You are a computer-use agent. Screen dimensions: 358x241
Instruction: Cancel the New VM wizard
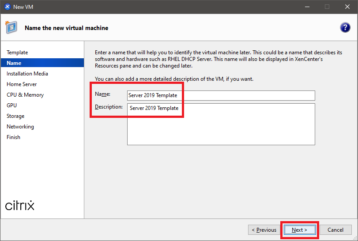[335, 230]
